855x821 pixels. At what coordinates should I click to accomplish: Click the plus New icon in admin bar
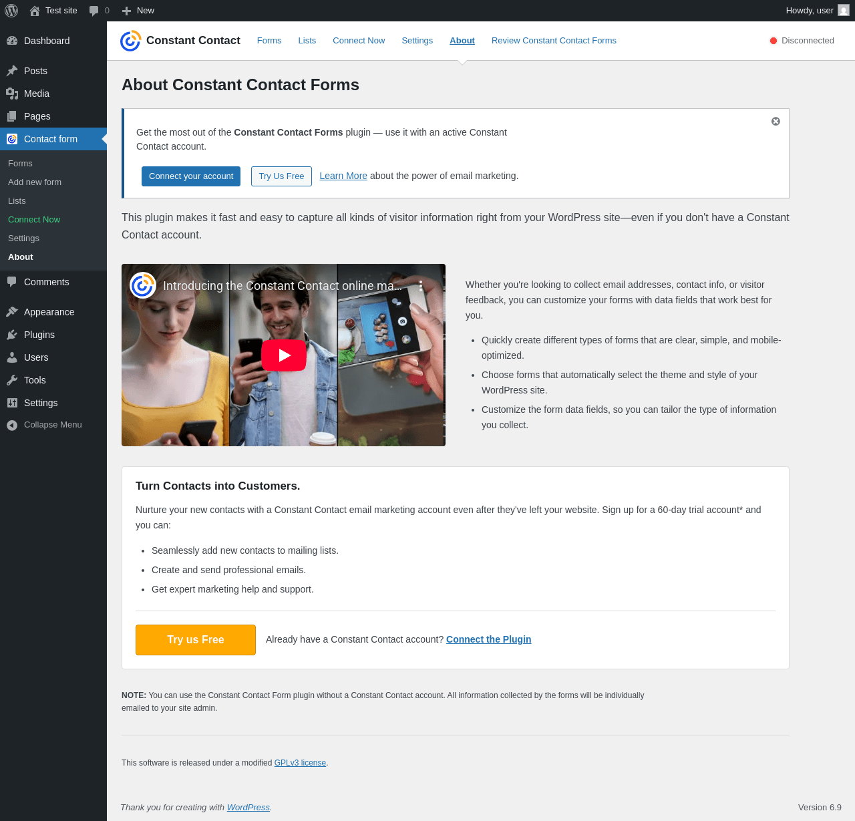pyautogui.click(x=126, y=11)
